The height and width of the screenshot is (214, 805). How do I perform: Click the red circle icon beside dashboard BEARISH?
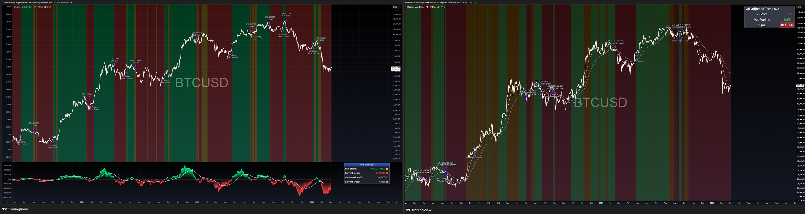tap(387, 173)
